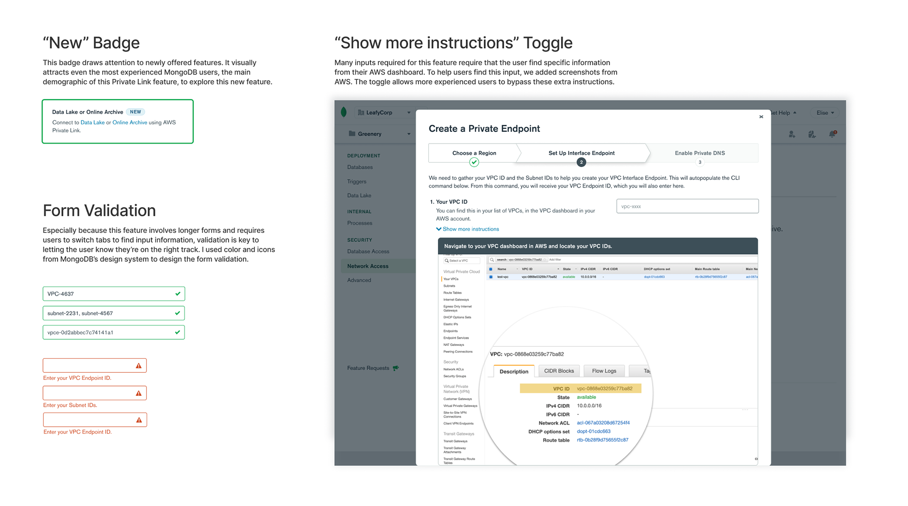
Task: Open the Elise user menu
Action: pyautogui.click(x=825, y=112)
